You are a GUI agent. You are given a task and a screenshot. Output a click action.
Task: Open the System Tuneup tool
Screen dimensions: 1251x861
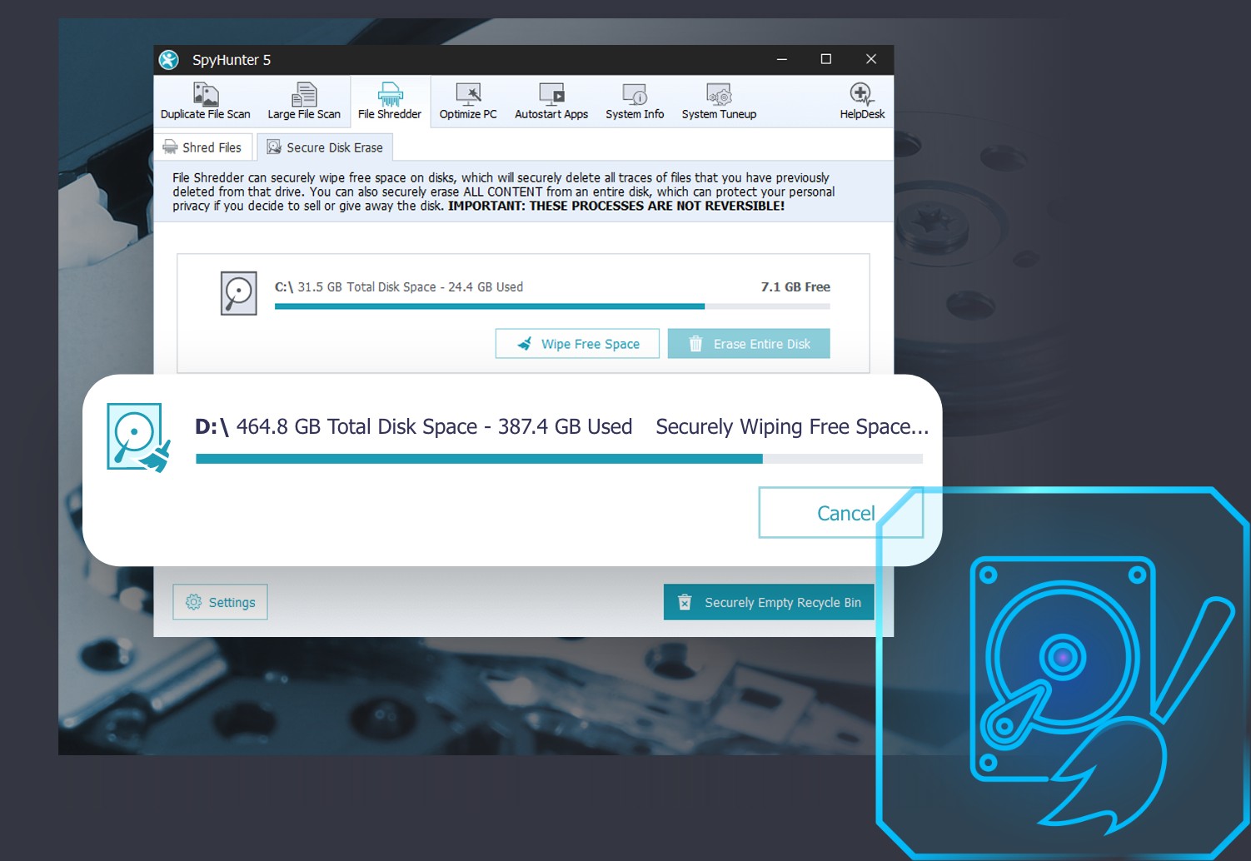(x=718, y=100)
